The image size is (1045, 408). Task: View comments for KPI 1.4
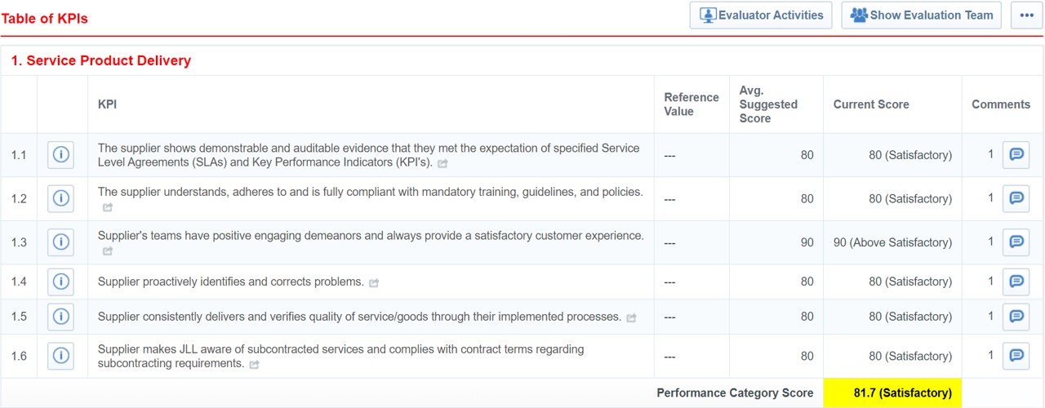click(1016, 282)
